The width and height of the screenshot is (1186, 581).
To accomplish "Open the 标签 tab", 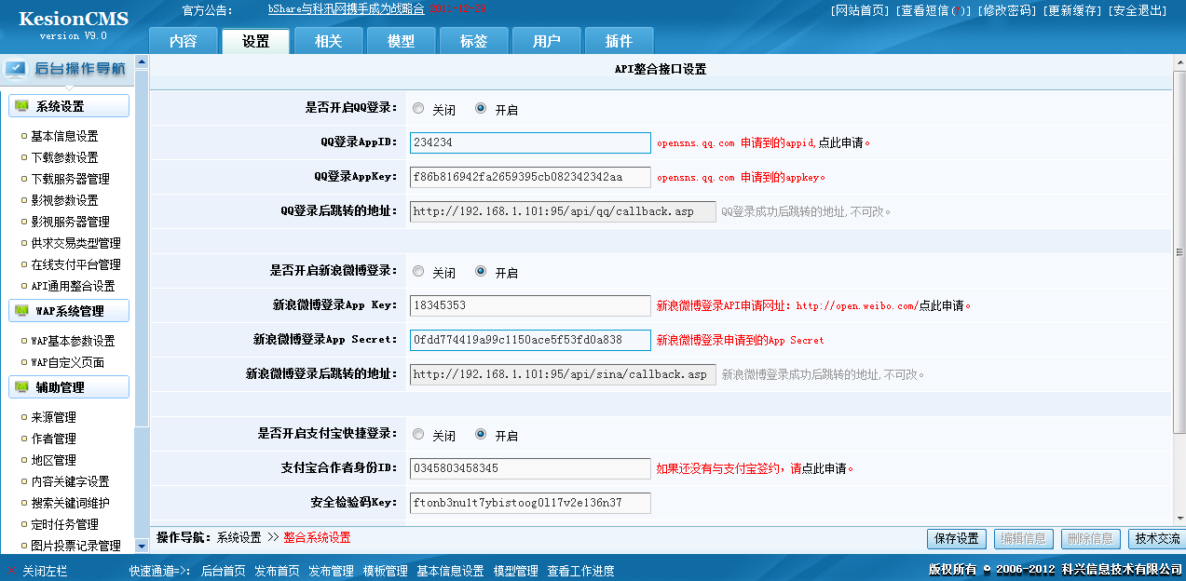I will pyautogui.click(x=473, y=41).
